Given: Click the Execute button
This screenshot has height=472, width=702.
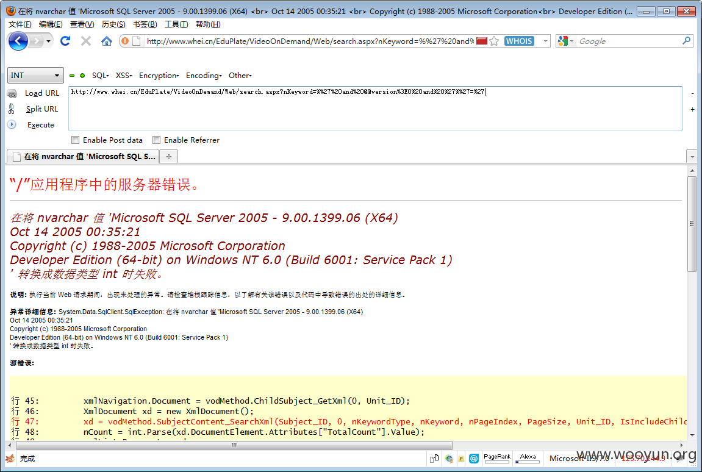Looking at the screenshot, I should tap(41, 125).
